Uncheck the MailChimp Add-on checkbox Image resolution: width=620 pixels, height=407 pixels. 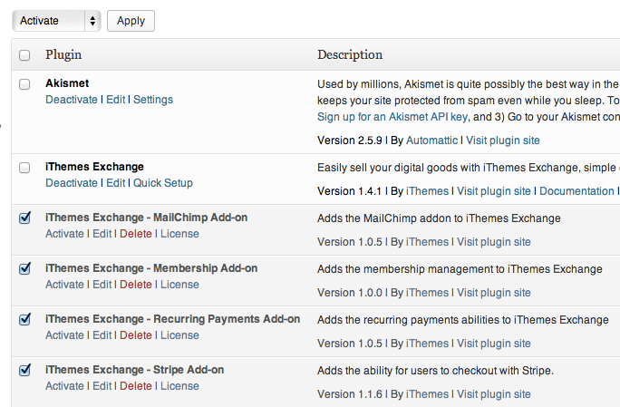pos(24,218)
